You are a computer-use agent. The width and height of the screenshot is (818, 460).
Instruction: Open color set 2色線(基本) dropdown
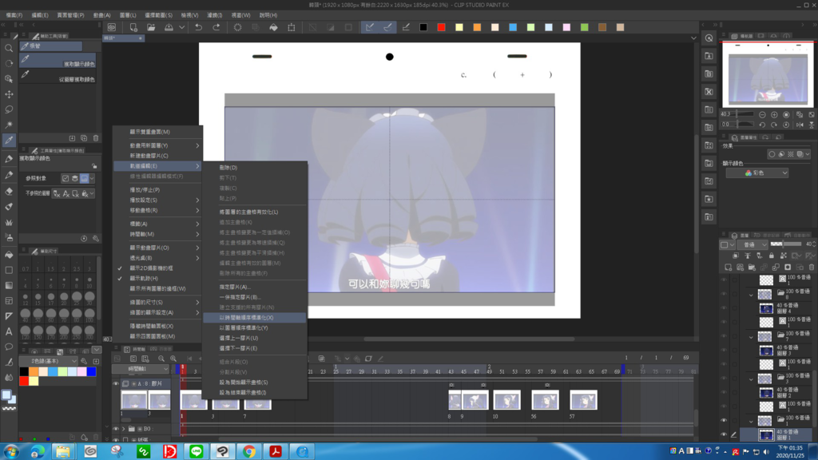click(x=48, y=361)
